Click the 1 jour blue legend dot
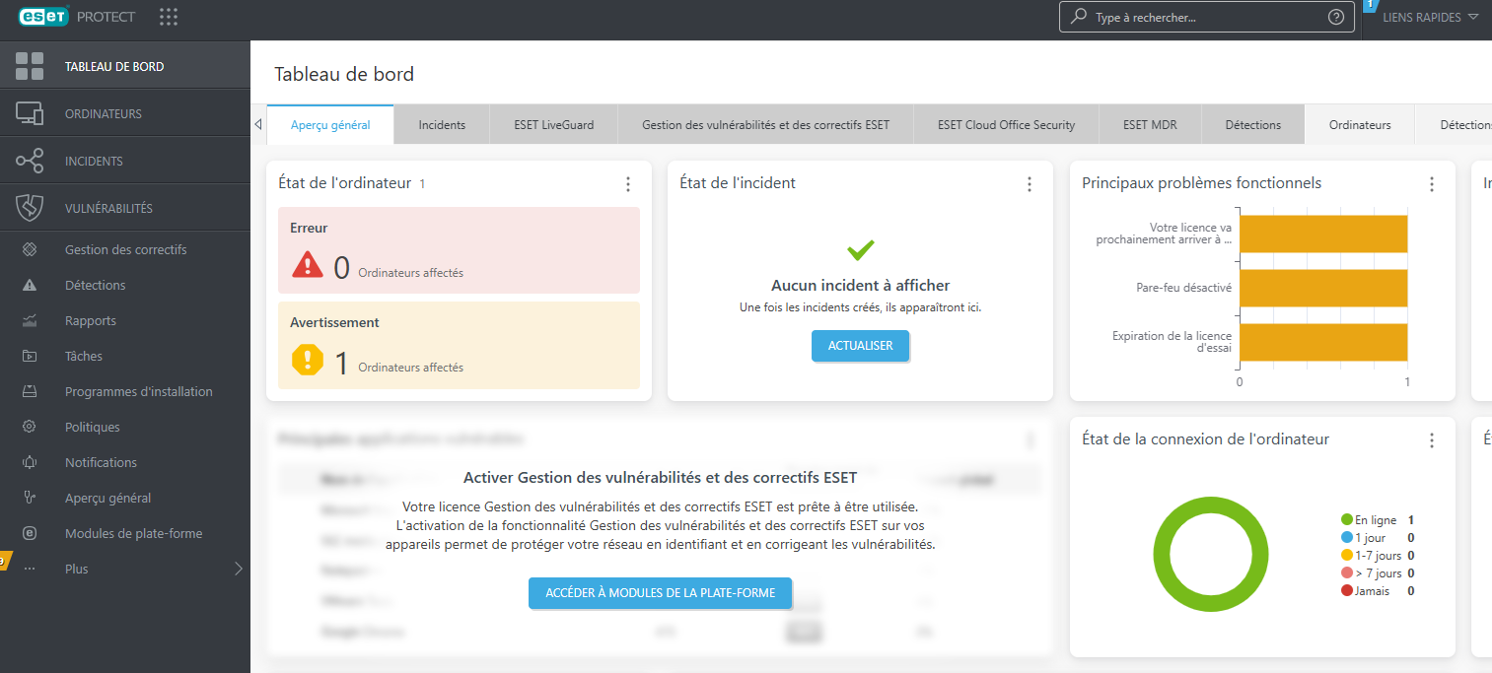This screenshot has width=1492, height=673. click(x=1347, y=538)
